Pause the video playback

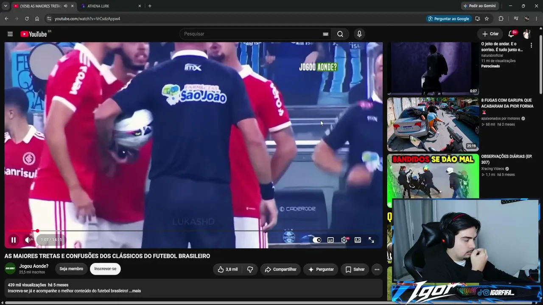coord(14,240)
